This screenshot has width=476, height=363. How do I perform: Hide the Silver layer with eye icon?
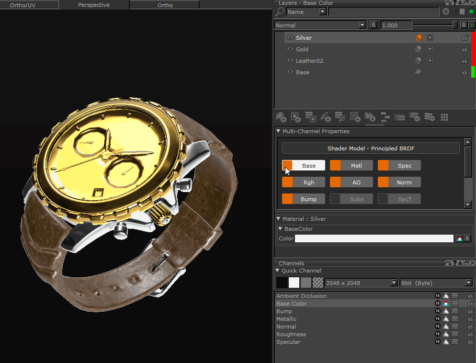pyautogui.click(x=290, y=38)
